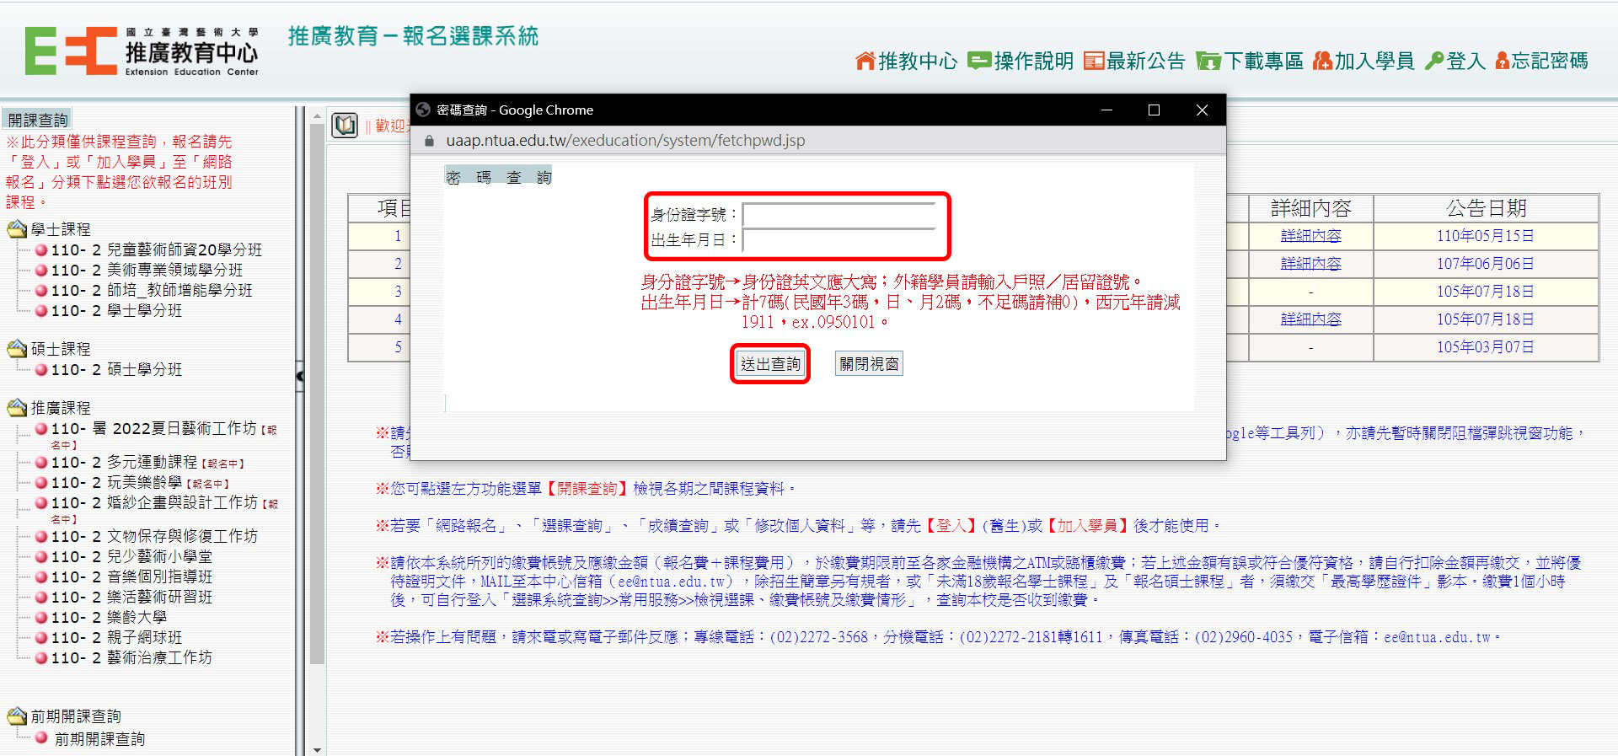
Task: Click the 加入學員 join member icon
Action: 1322,61
